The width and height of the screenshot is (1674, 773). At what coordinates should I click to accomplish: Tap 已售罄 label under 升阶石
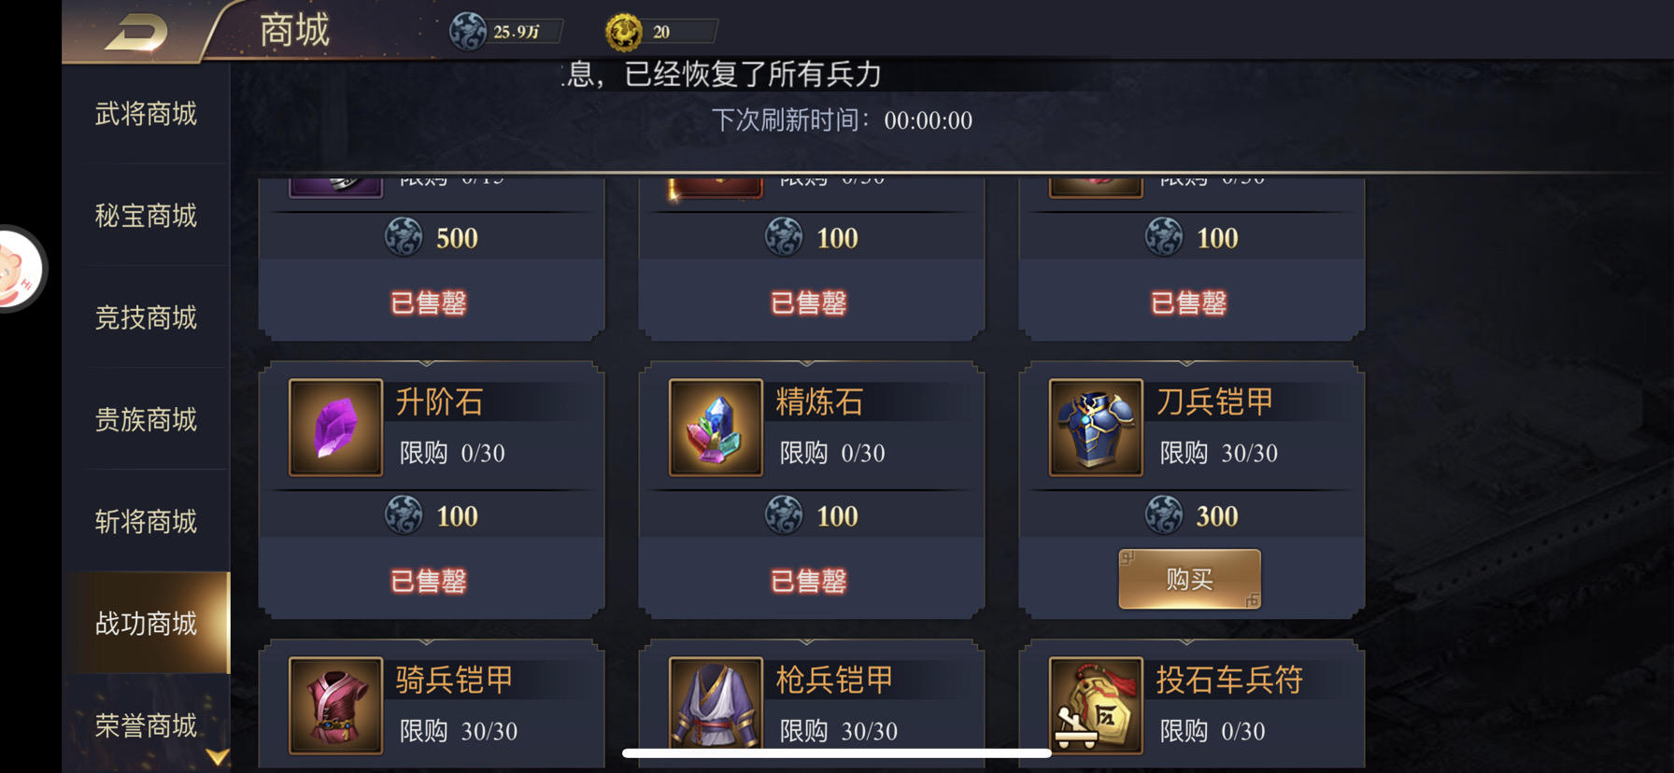point(429,581)
